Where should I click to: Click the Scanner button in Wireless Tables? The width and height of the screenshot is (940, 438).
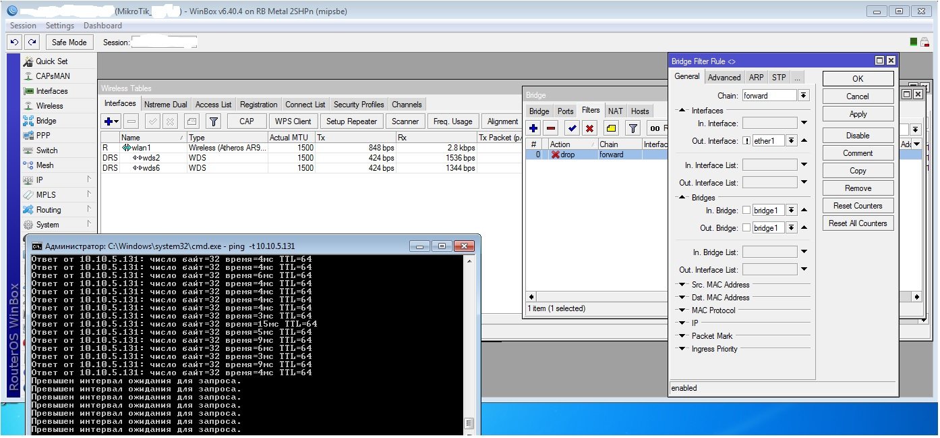(x=405, y=121)
